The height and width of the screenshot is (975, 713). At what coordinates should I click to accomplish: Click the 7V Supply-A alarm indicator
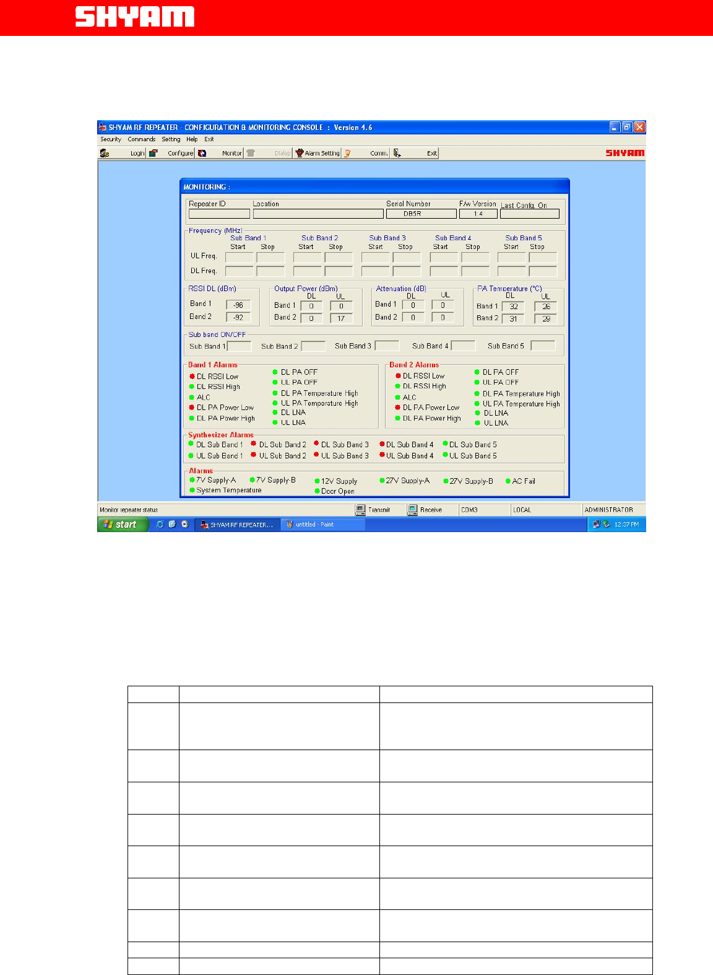[x=192, y=479]
